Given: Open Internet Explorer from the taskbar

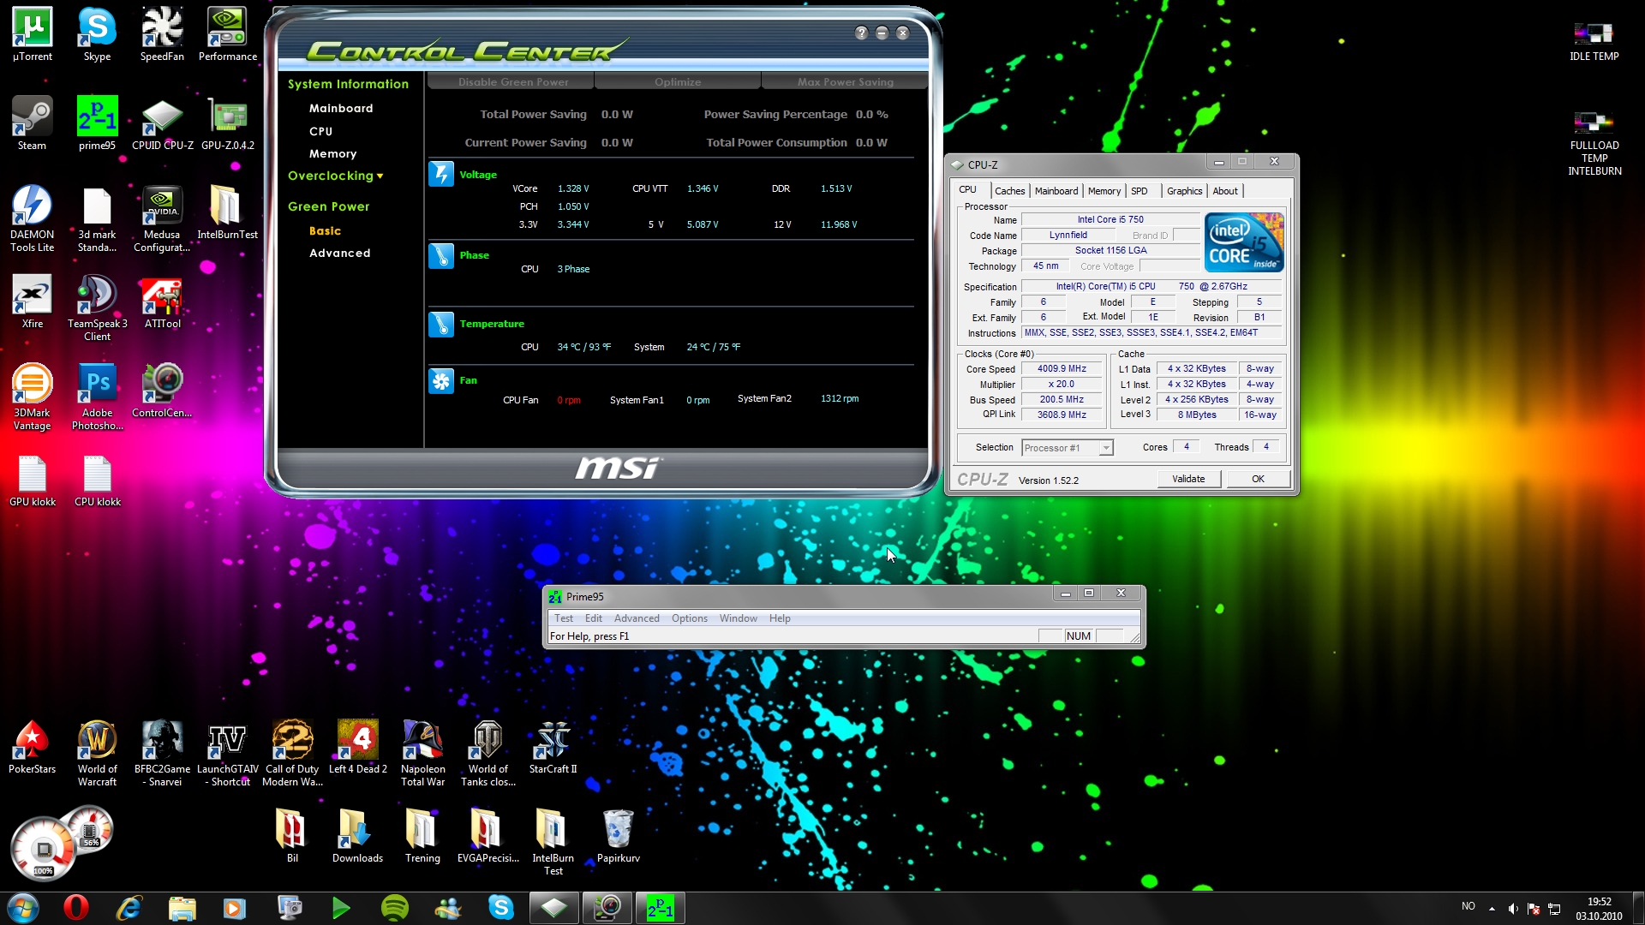Looking at the screenshot, I should coord(129,908).
